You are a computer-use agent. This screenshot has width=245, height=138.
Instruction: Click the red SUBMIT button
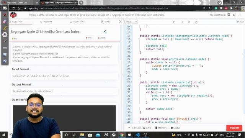(x=234, y=128)
